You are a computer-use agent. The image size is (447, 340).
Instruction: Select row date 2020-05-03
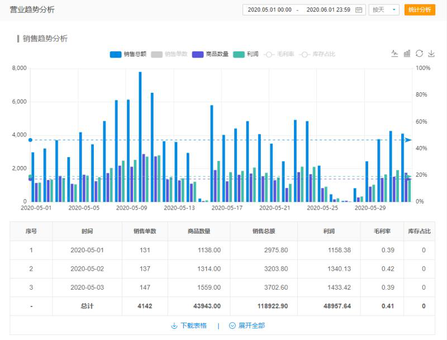tap(87, 287)
